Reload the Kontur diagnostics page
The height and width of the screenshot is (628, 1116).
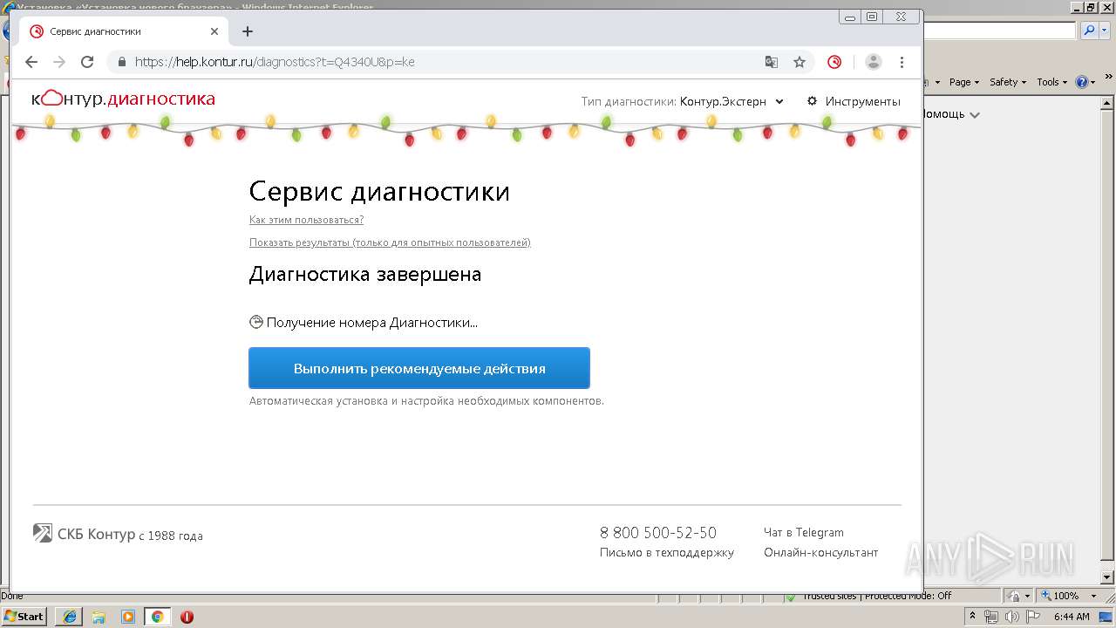tap(87, 62)
